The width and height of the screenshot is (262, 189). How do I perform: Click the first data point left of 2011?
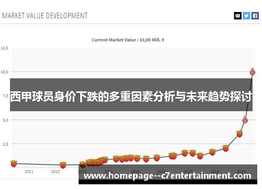click(14, 163)
